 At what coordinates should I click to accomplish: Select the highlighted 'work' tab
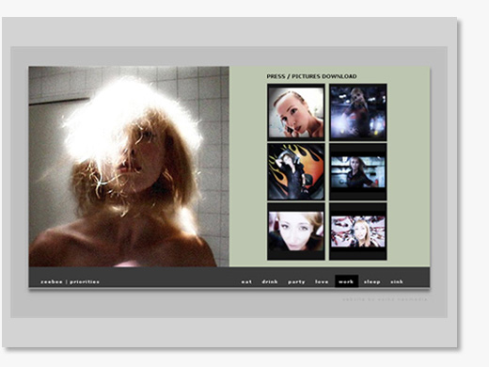click(x=346, y=281)
